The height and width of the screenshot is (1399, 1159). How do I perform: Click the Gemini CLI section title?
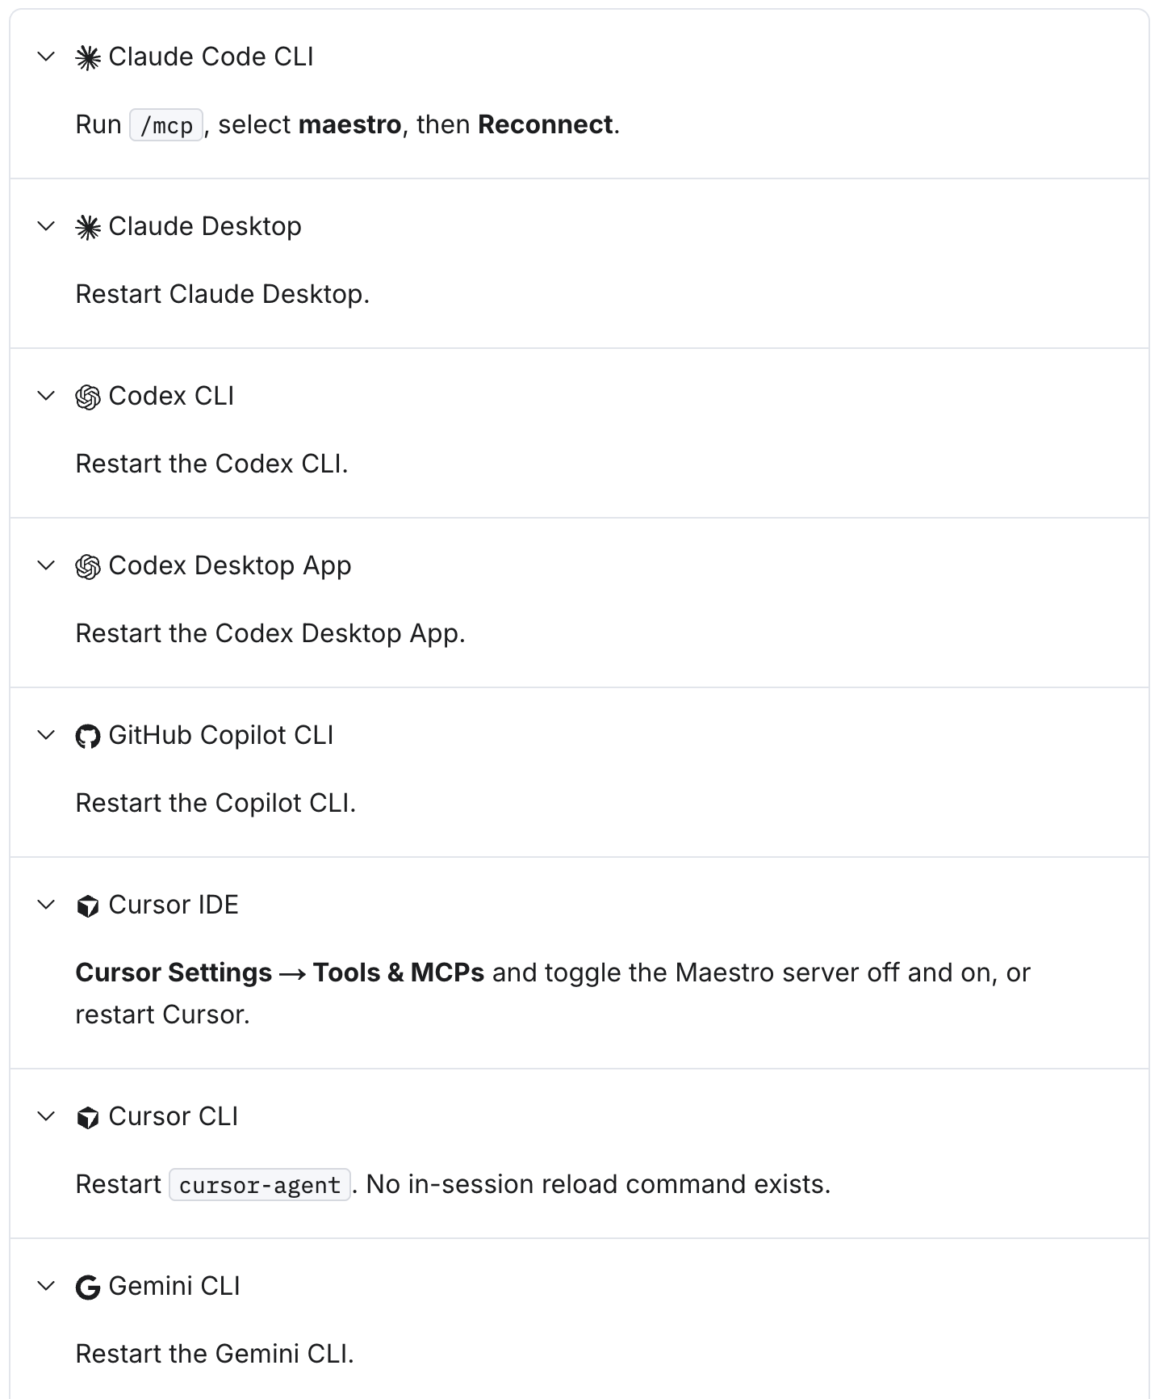click(x=174, y=1286)
